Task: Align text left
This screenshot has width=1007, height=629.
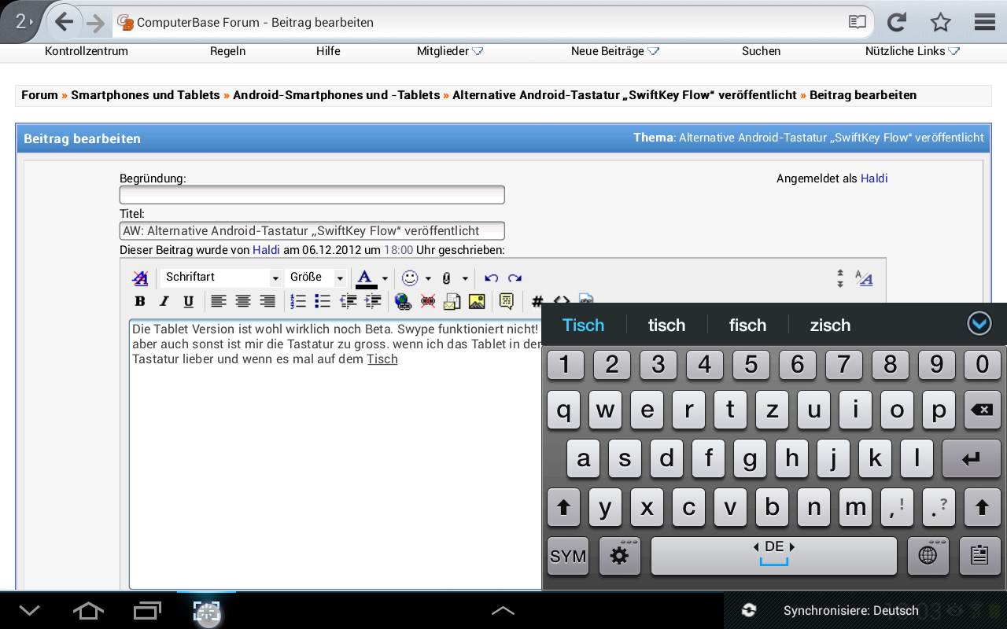Action: (x=219, y=301)
